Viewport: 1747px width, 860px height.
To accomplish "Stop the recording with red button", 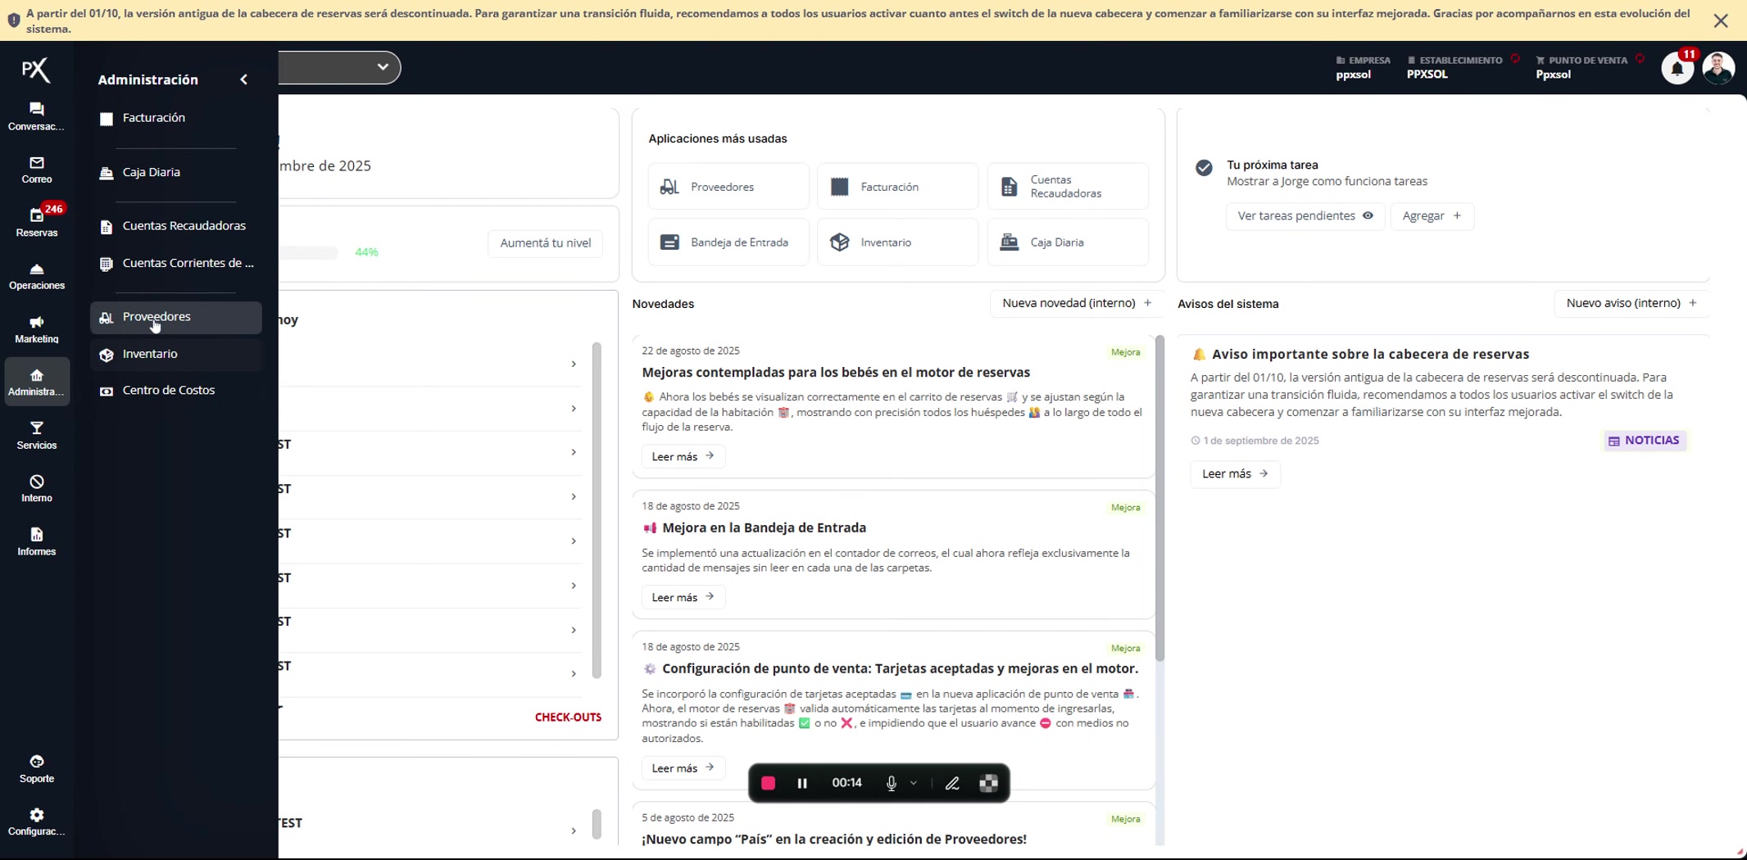I will (x=768, y=784).
